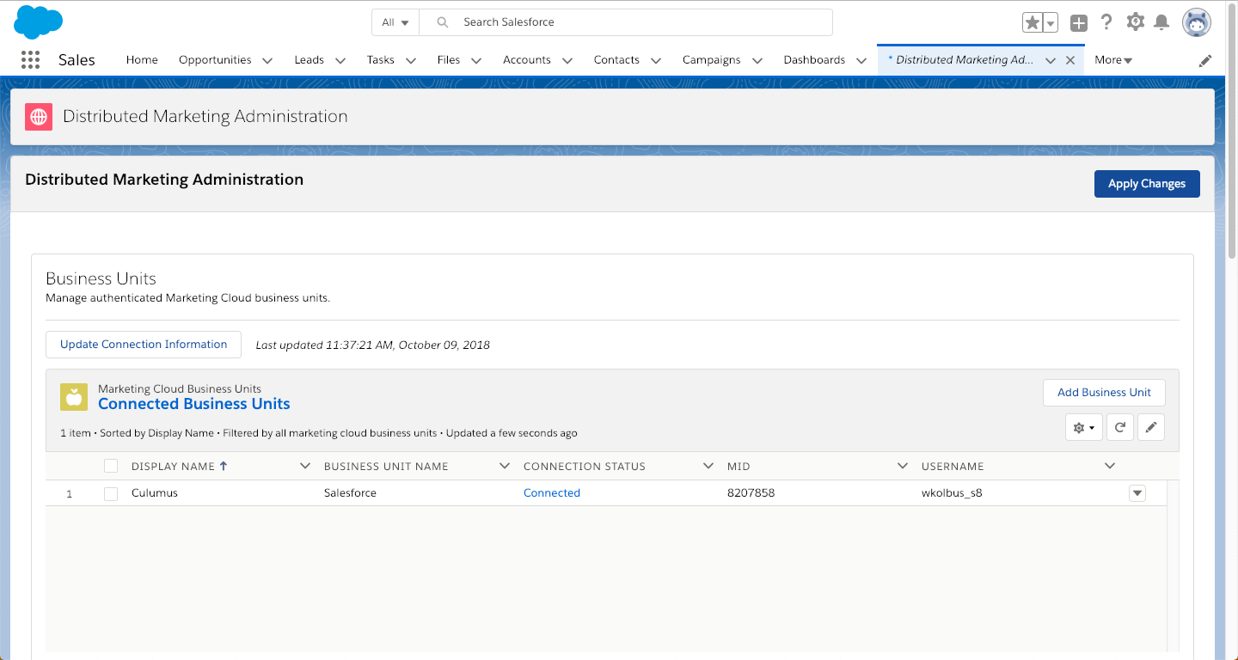Select the Culumus row checkbox

pyautogui.click(x=111, y=493)
